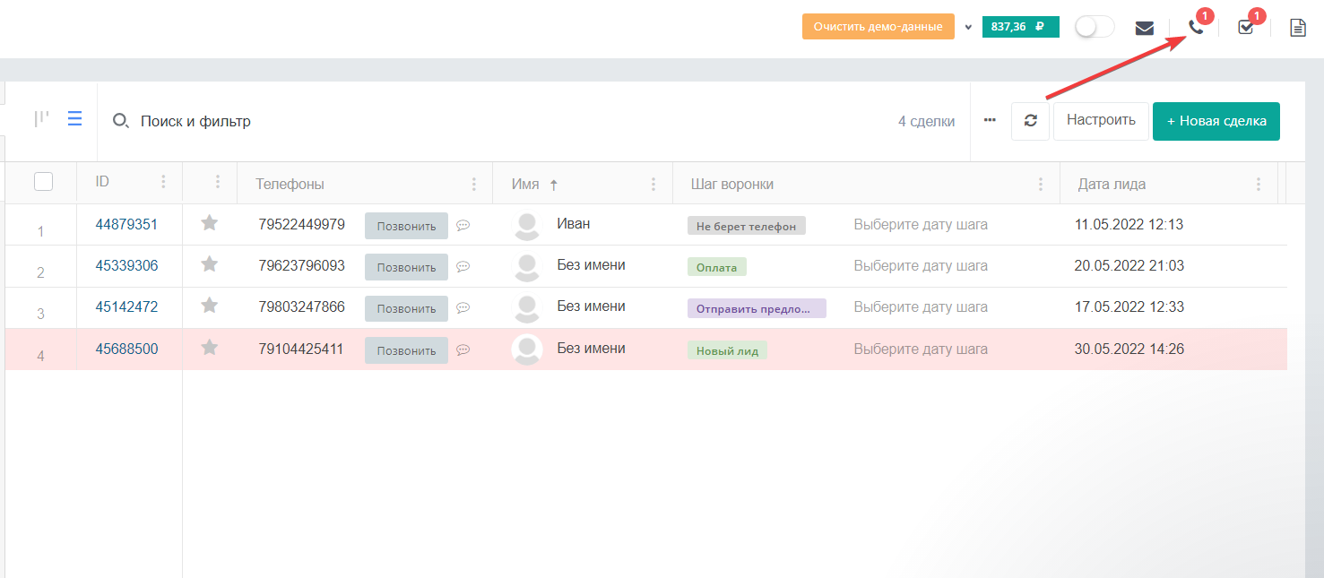Open the star column options menu

(x=217, y=183)
